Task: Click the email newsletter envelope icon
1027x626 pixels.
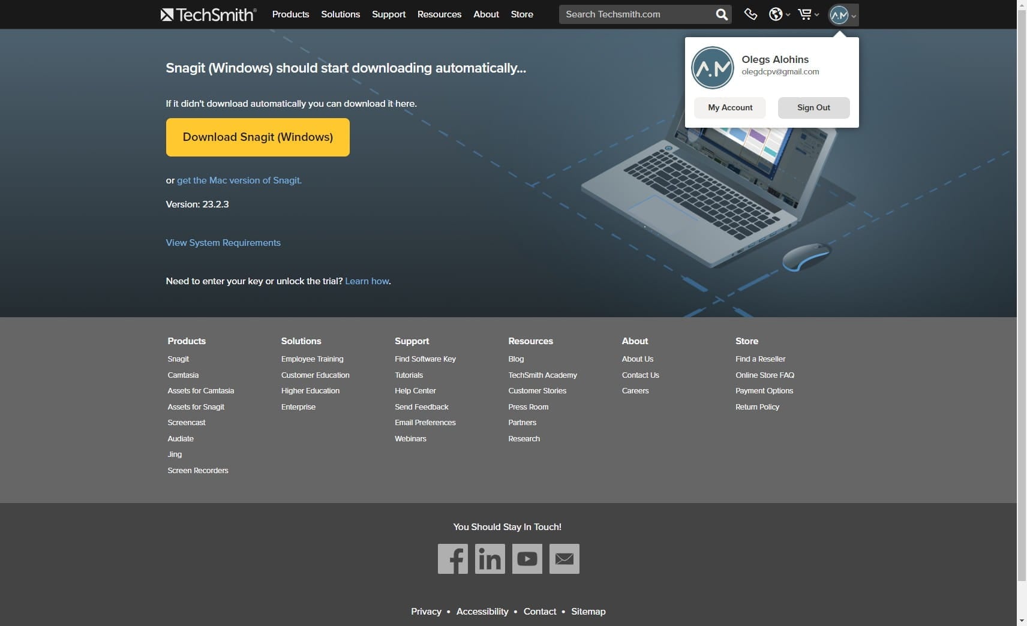Action: pyautogui.click(x=564, y=559)
